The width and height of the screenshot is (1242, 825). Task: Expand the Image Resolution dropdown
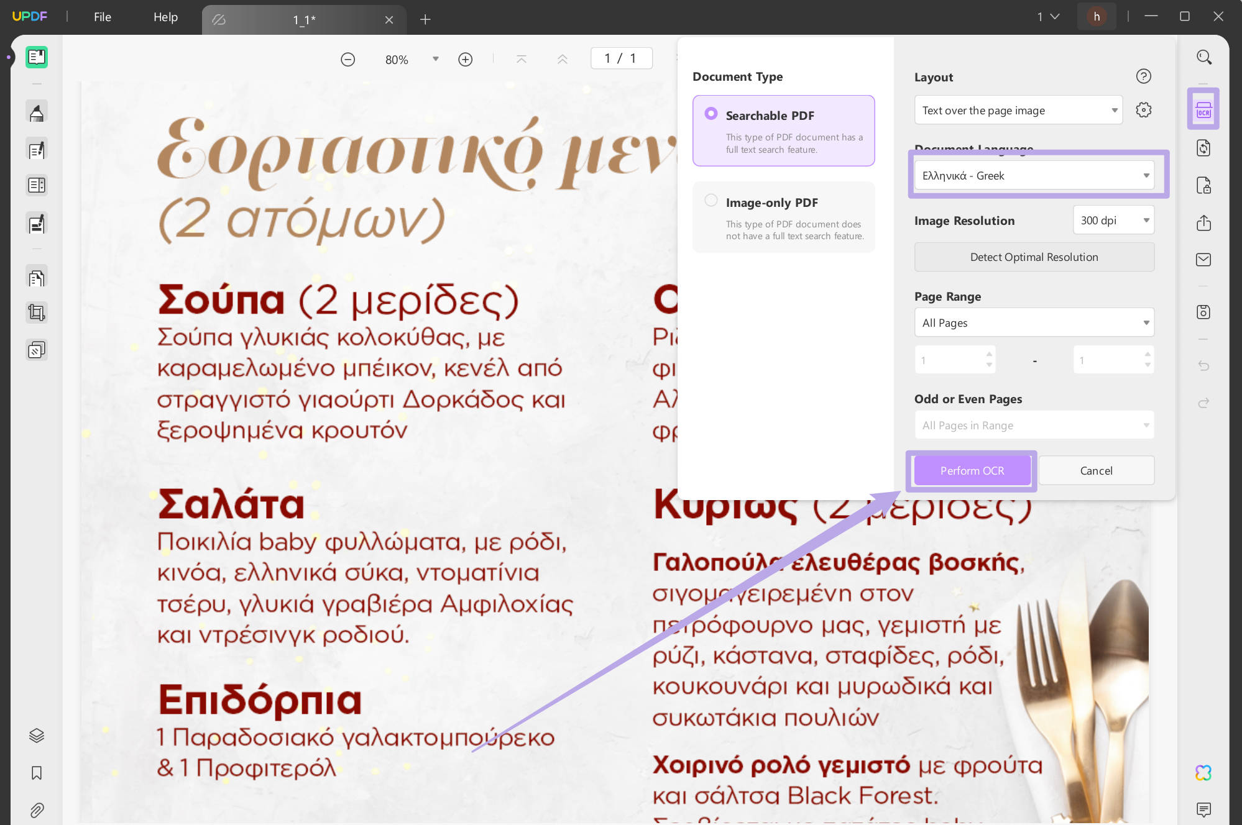(x=1113, y=220)
